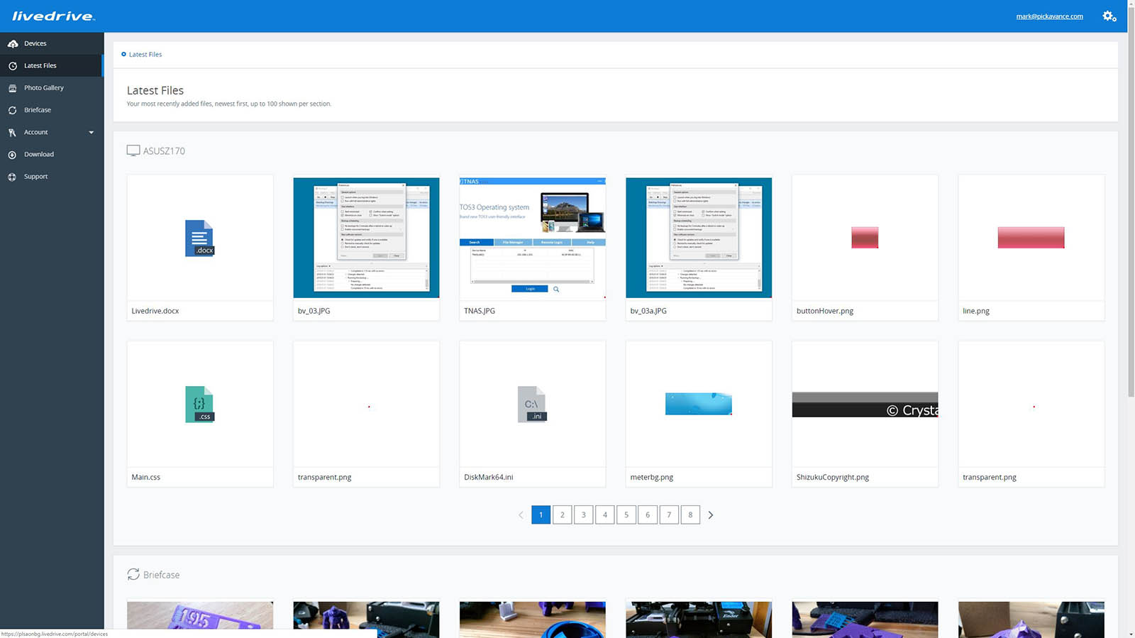
Task: Open the meterbg.png thumbnail
Action: [699, 404]
